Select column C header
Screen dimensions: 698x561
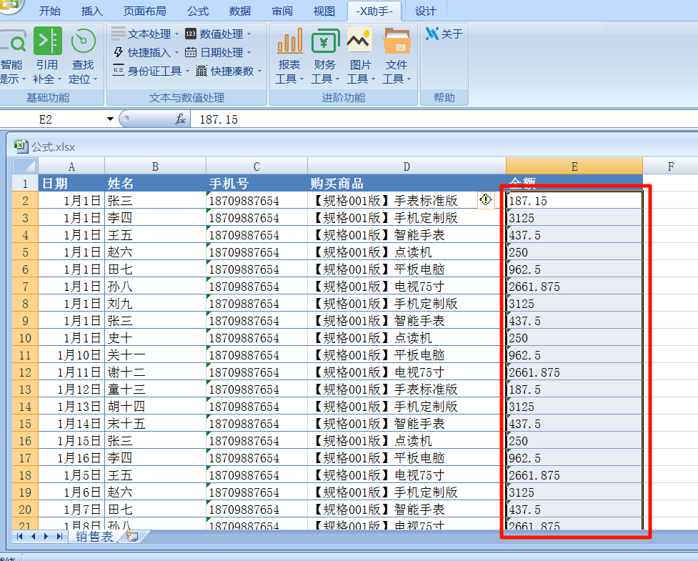coord(256,166)
